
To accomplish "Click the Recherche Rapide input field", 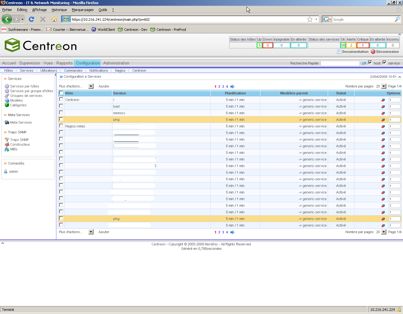I will [x=340, y=63].
